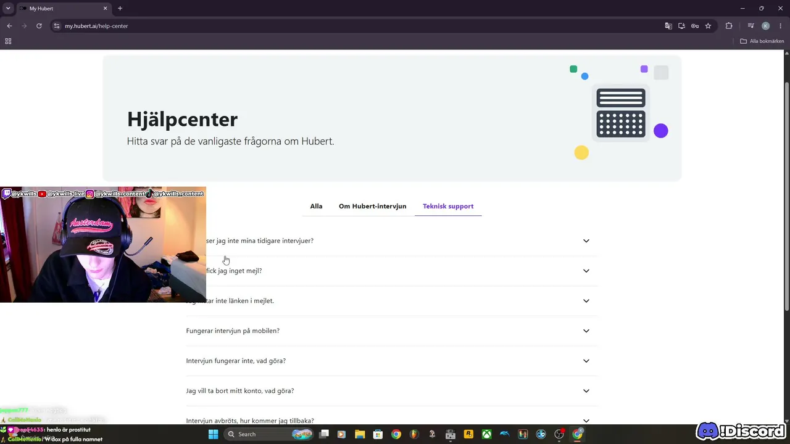Viewport: 790px width, 444px height.
Task: Close the My Hubert tab
Action: coord(105,9)
